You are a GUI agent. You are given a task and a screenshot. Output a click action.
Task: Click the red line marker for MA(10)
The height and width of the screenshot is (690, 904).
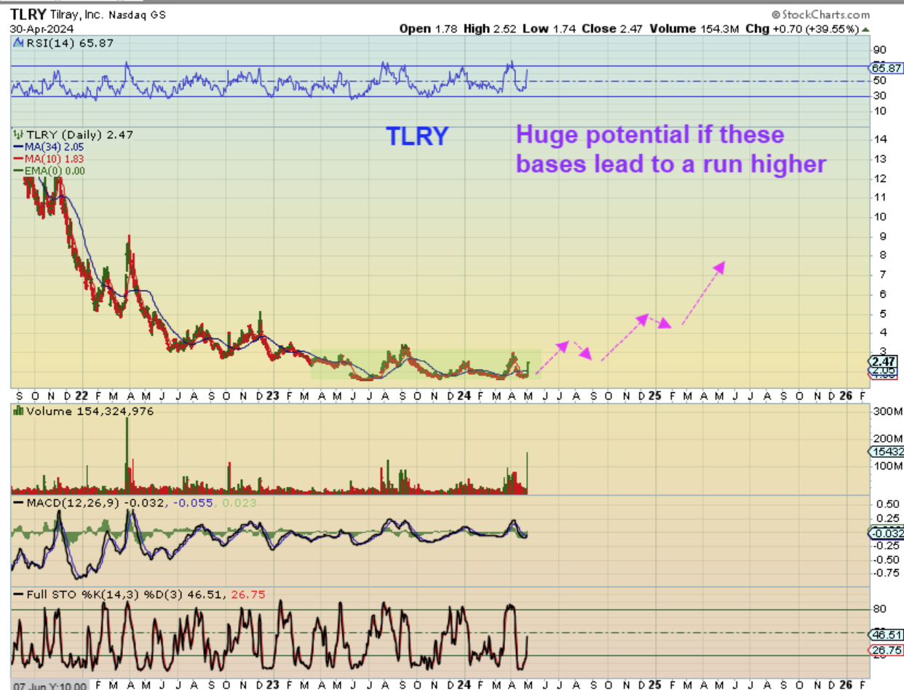(x=17, y=159)
